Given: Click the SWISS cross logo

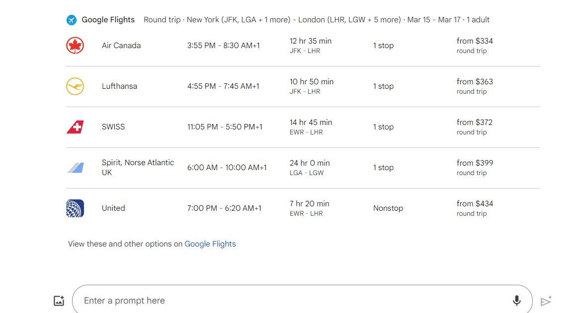Looking at the screenshot, I should (x=75, y=127).
